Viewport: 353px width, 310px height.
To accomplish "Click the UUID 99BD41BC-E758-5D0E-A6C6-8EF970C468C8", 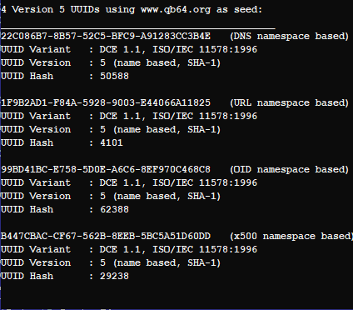I will point(106,170).
